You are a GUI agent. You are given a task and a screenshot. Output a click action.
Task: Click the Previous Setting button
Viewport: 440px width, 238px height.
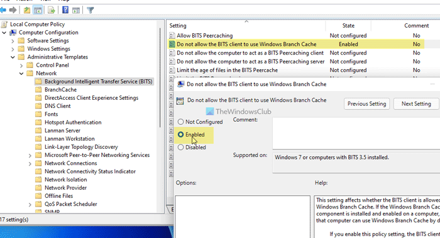(366, 104)
